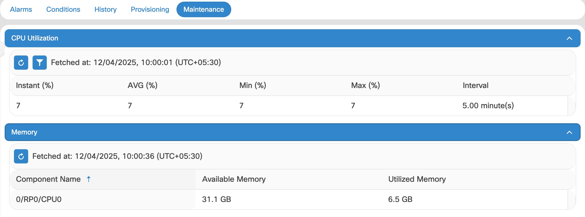This screenshot has height=217, width=585.
Task: Click the 5.00 minute(s) interval cell
Action: (488, 106)
